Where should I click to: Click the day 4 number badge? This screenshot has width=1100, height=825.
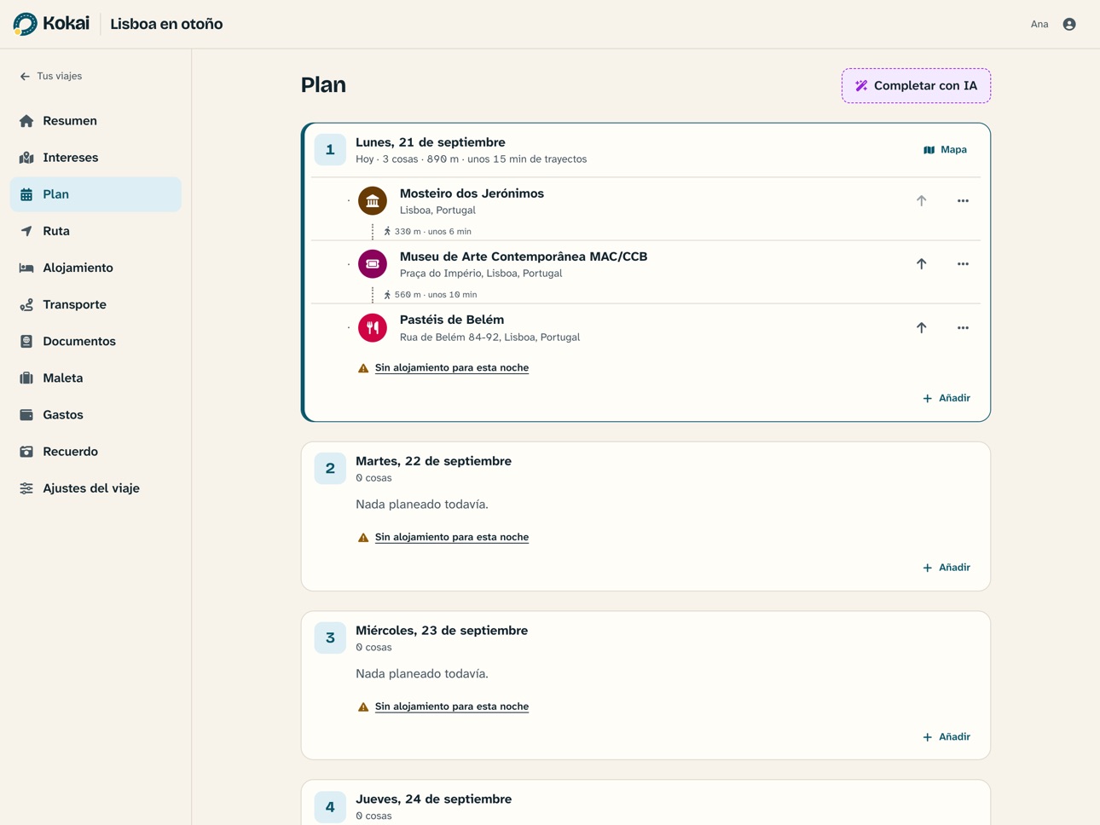pos(330,806)
